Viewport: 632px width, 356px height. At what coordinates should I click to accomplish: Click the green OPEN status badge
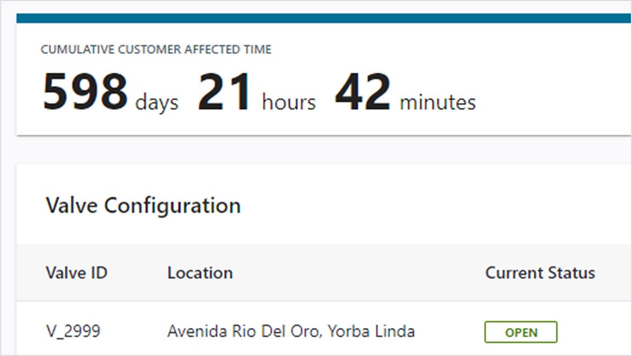(x=520, y=332)
